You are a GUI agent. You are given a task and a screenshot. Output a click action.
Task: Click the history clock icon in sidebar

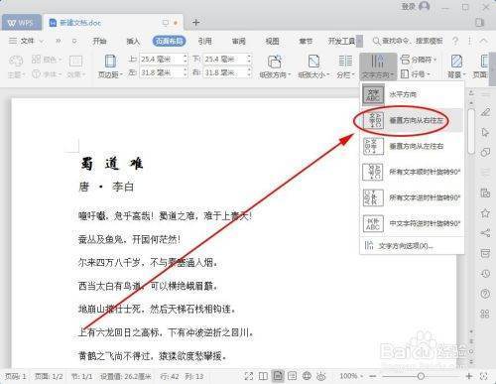click(x=485, y=273)
